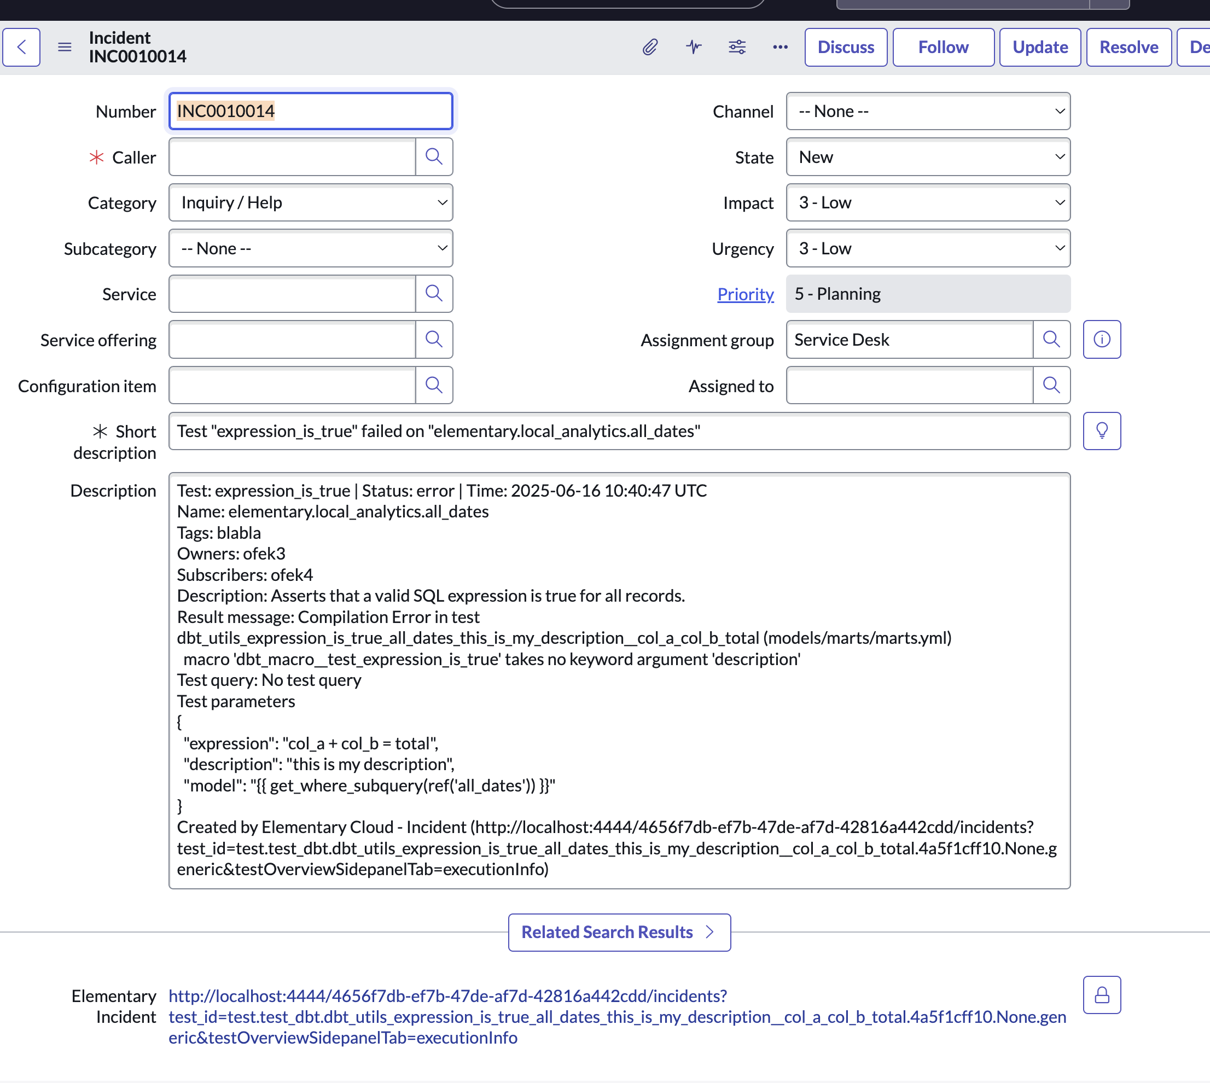This screenshot has width=1210, height=1083.
Task: Click the Follow button
Action: tap(944, 47)
